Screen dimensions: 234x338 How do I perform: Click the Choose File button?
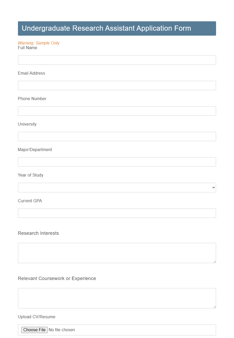pyautogui.click(x=34, y=330)
